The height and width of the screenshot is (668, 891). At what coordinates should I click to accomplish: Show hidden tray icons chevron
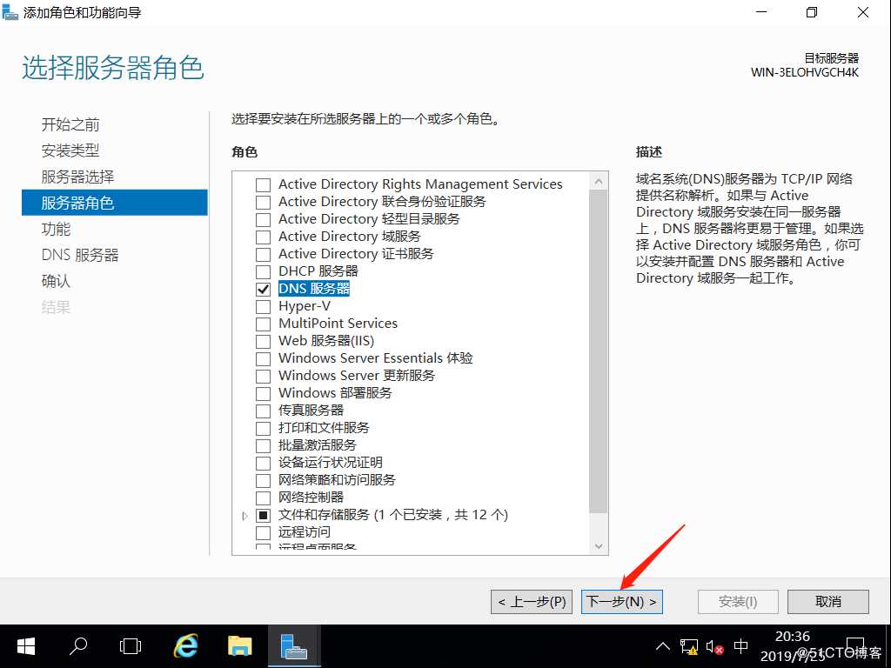[662, 646]
